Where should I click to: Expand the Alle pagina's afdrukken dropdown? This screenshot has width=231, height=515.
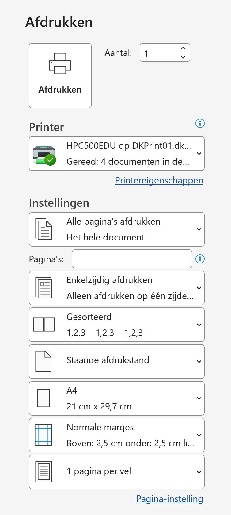coord(199,229)
